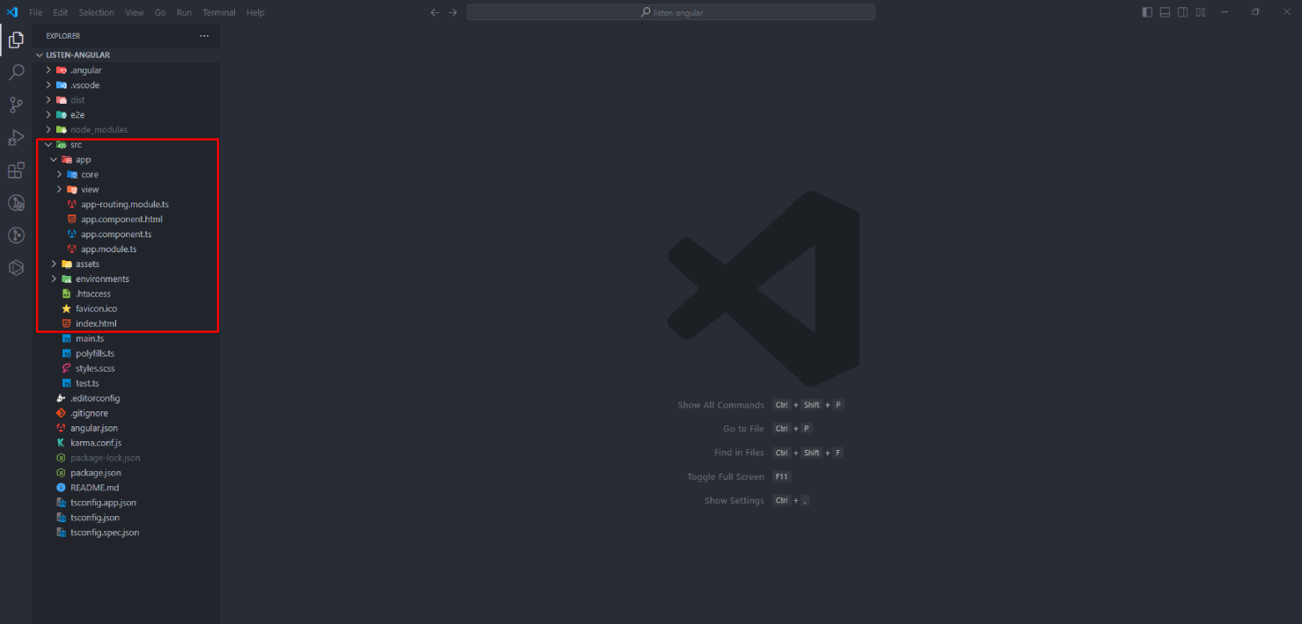Open the Explorer more actions ellipsis
Image resolution: width=1302 pixels, height=624 pixels.
(204, 36)
